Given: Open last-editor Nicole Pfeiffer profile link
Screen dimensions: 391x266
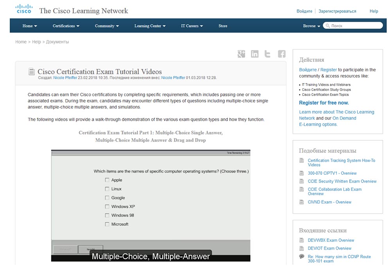Looking at the screenshot, I should [x=173, y=78].
